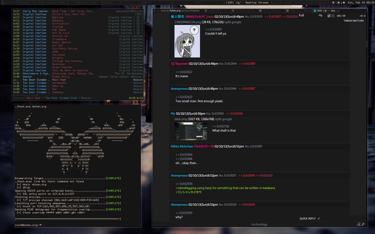The image size is (375, 234).
Task: Click the first system tray icon
Action: click(x=333, y=3)
